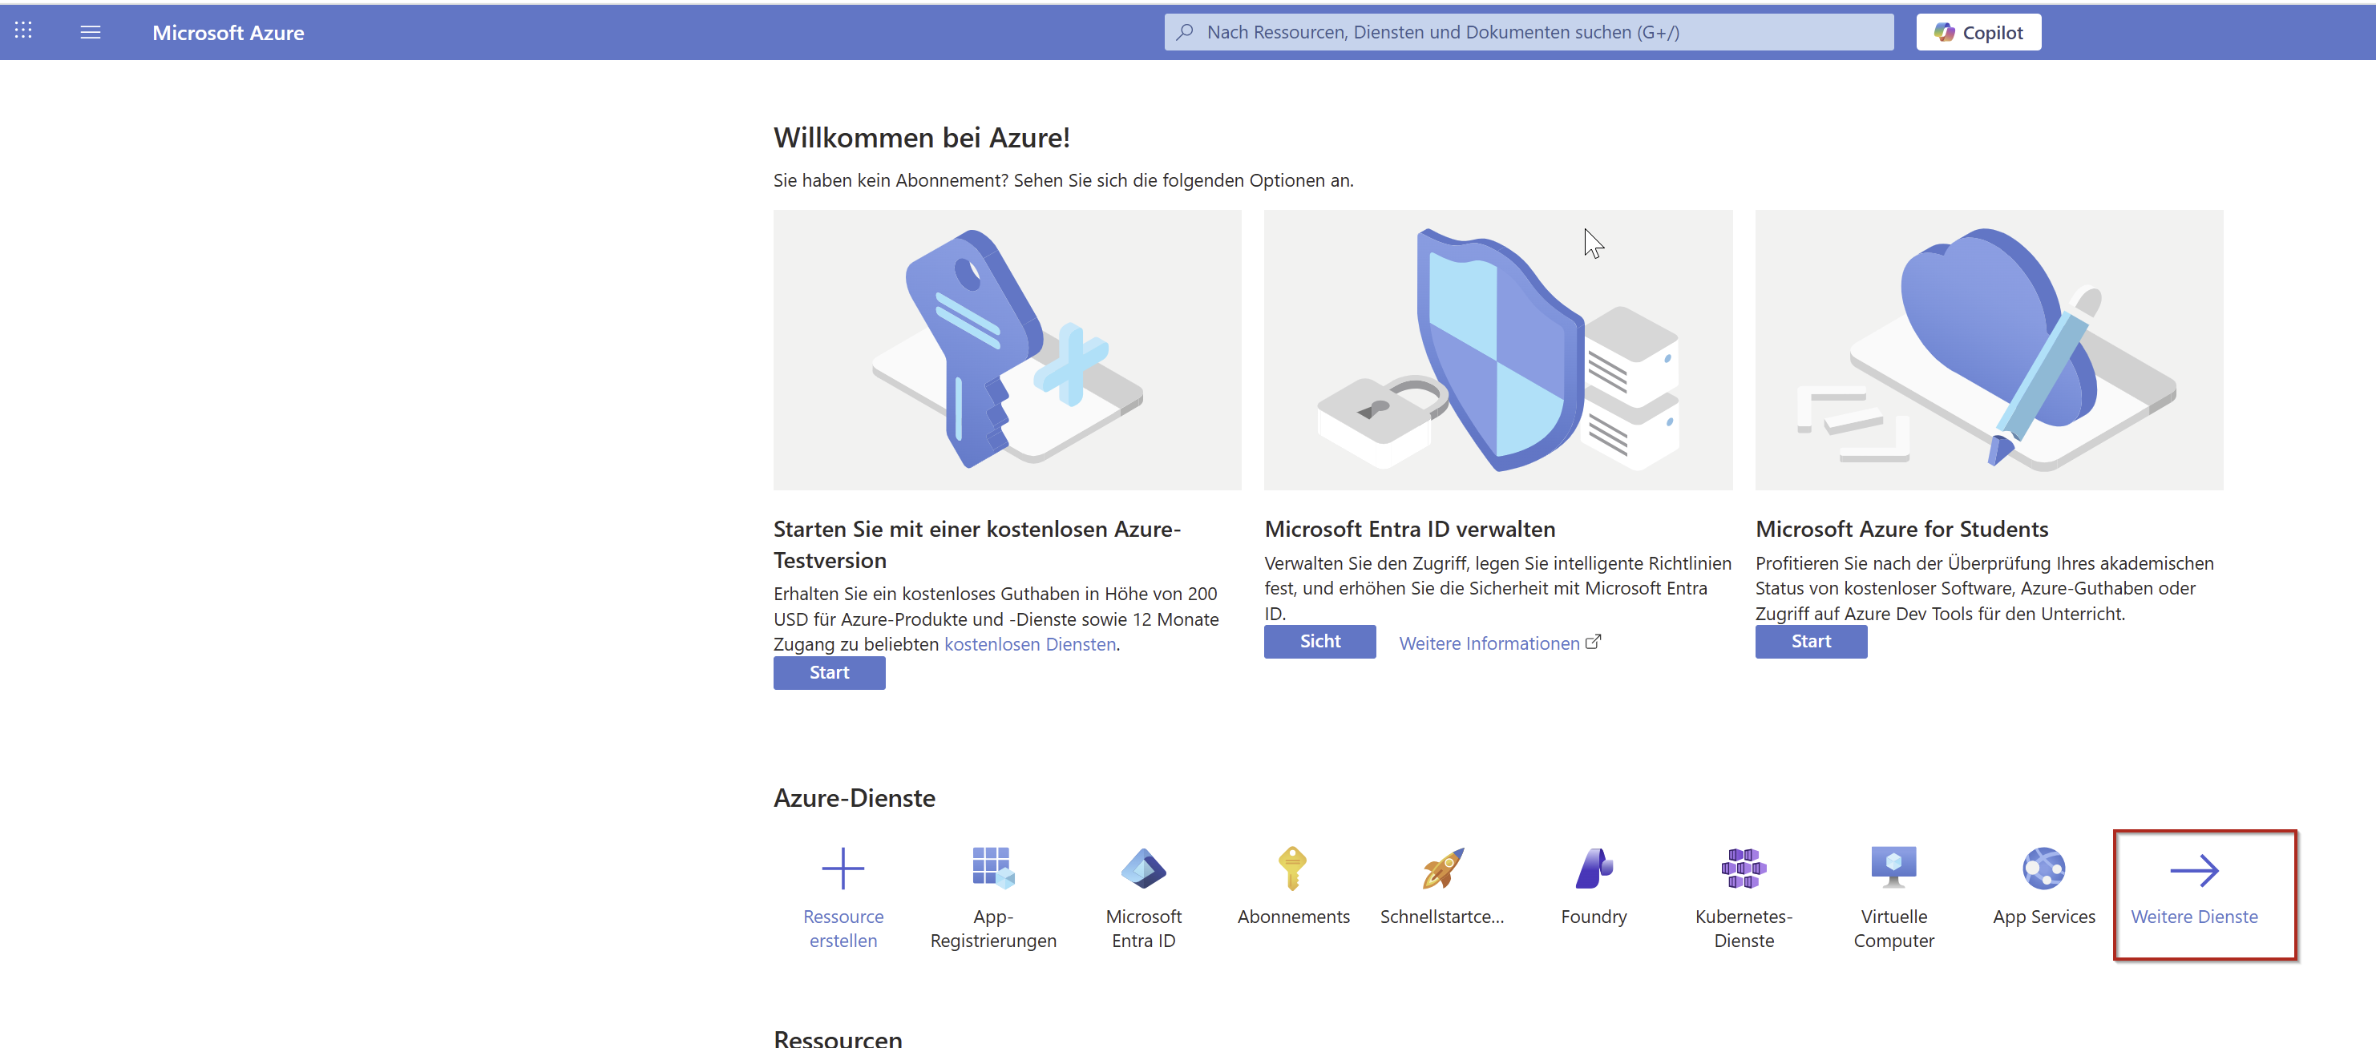Click the 'Microsoft Azure for Students' heading
Image resolution: width=2376 pixels, height=1048 pixels.
tap(1902, 529)
